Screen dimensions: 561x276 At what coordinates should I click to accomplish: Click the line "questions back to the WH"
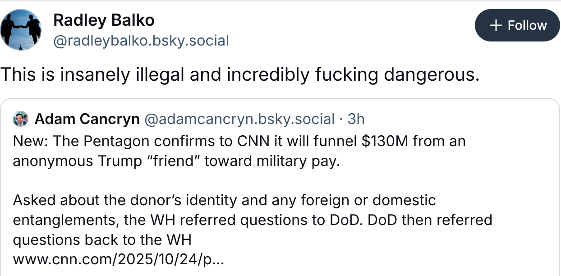point(102,239)
